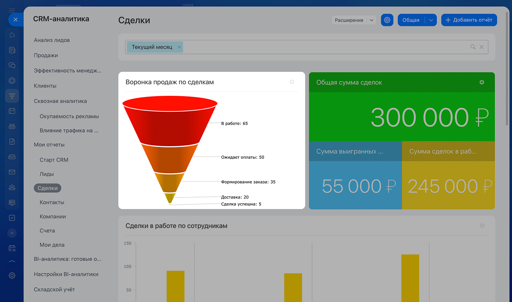
Task: Expand 'Мои отчеты' in the sidebar menu
Action: (49, 145)
